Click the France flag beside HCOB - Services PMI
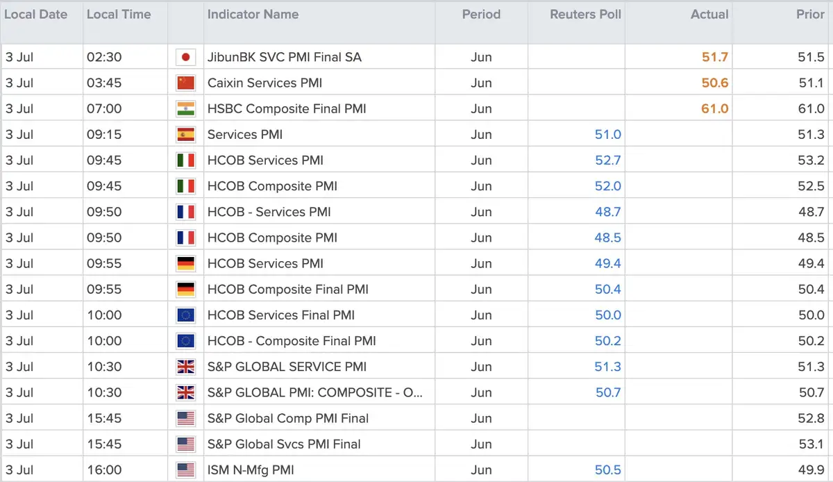 185,212
